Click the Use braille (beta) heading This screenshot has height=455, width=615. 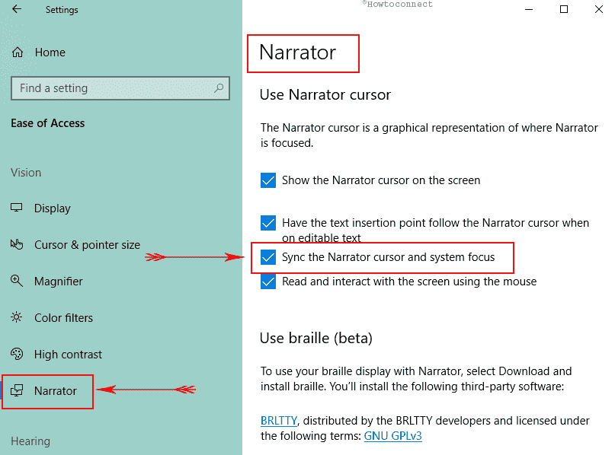(316, 338)
